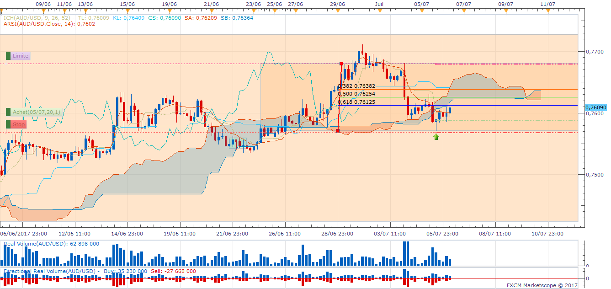Select the green handle beside the Achat order label
Screen dimensions: 611x289
8,112
